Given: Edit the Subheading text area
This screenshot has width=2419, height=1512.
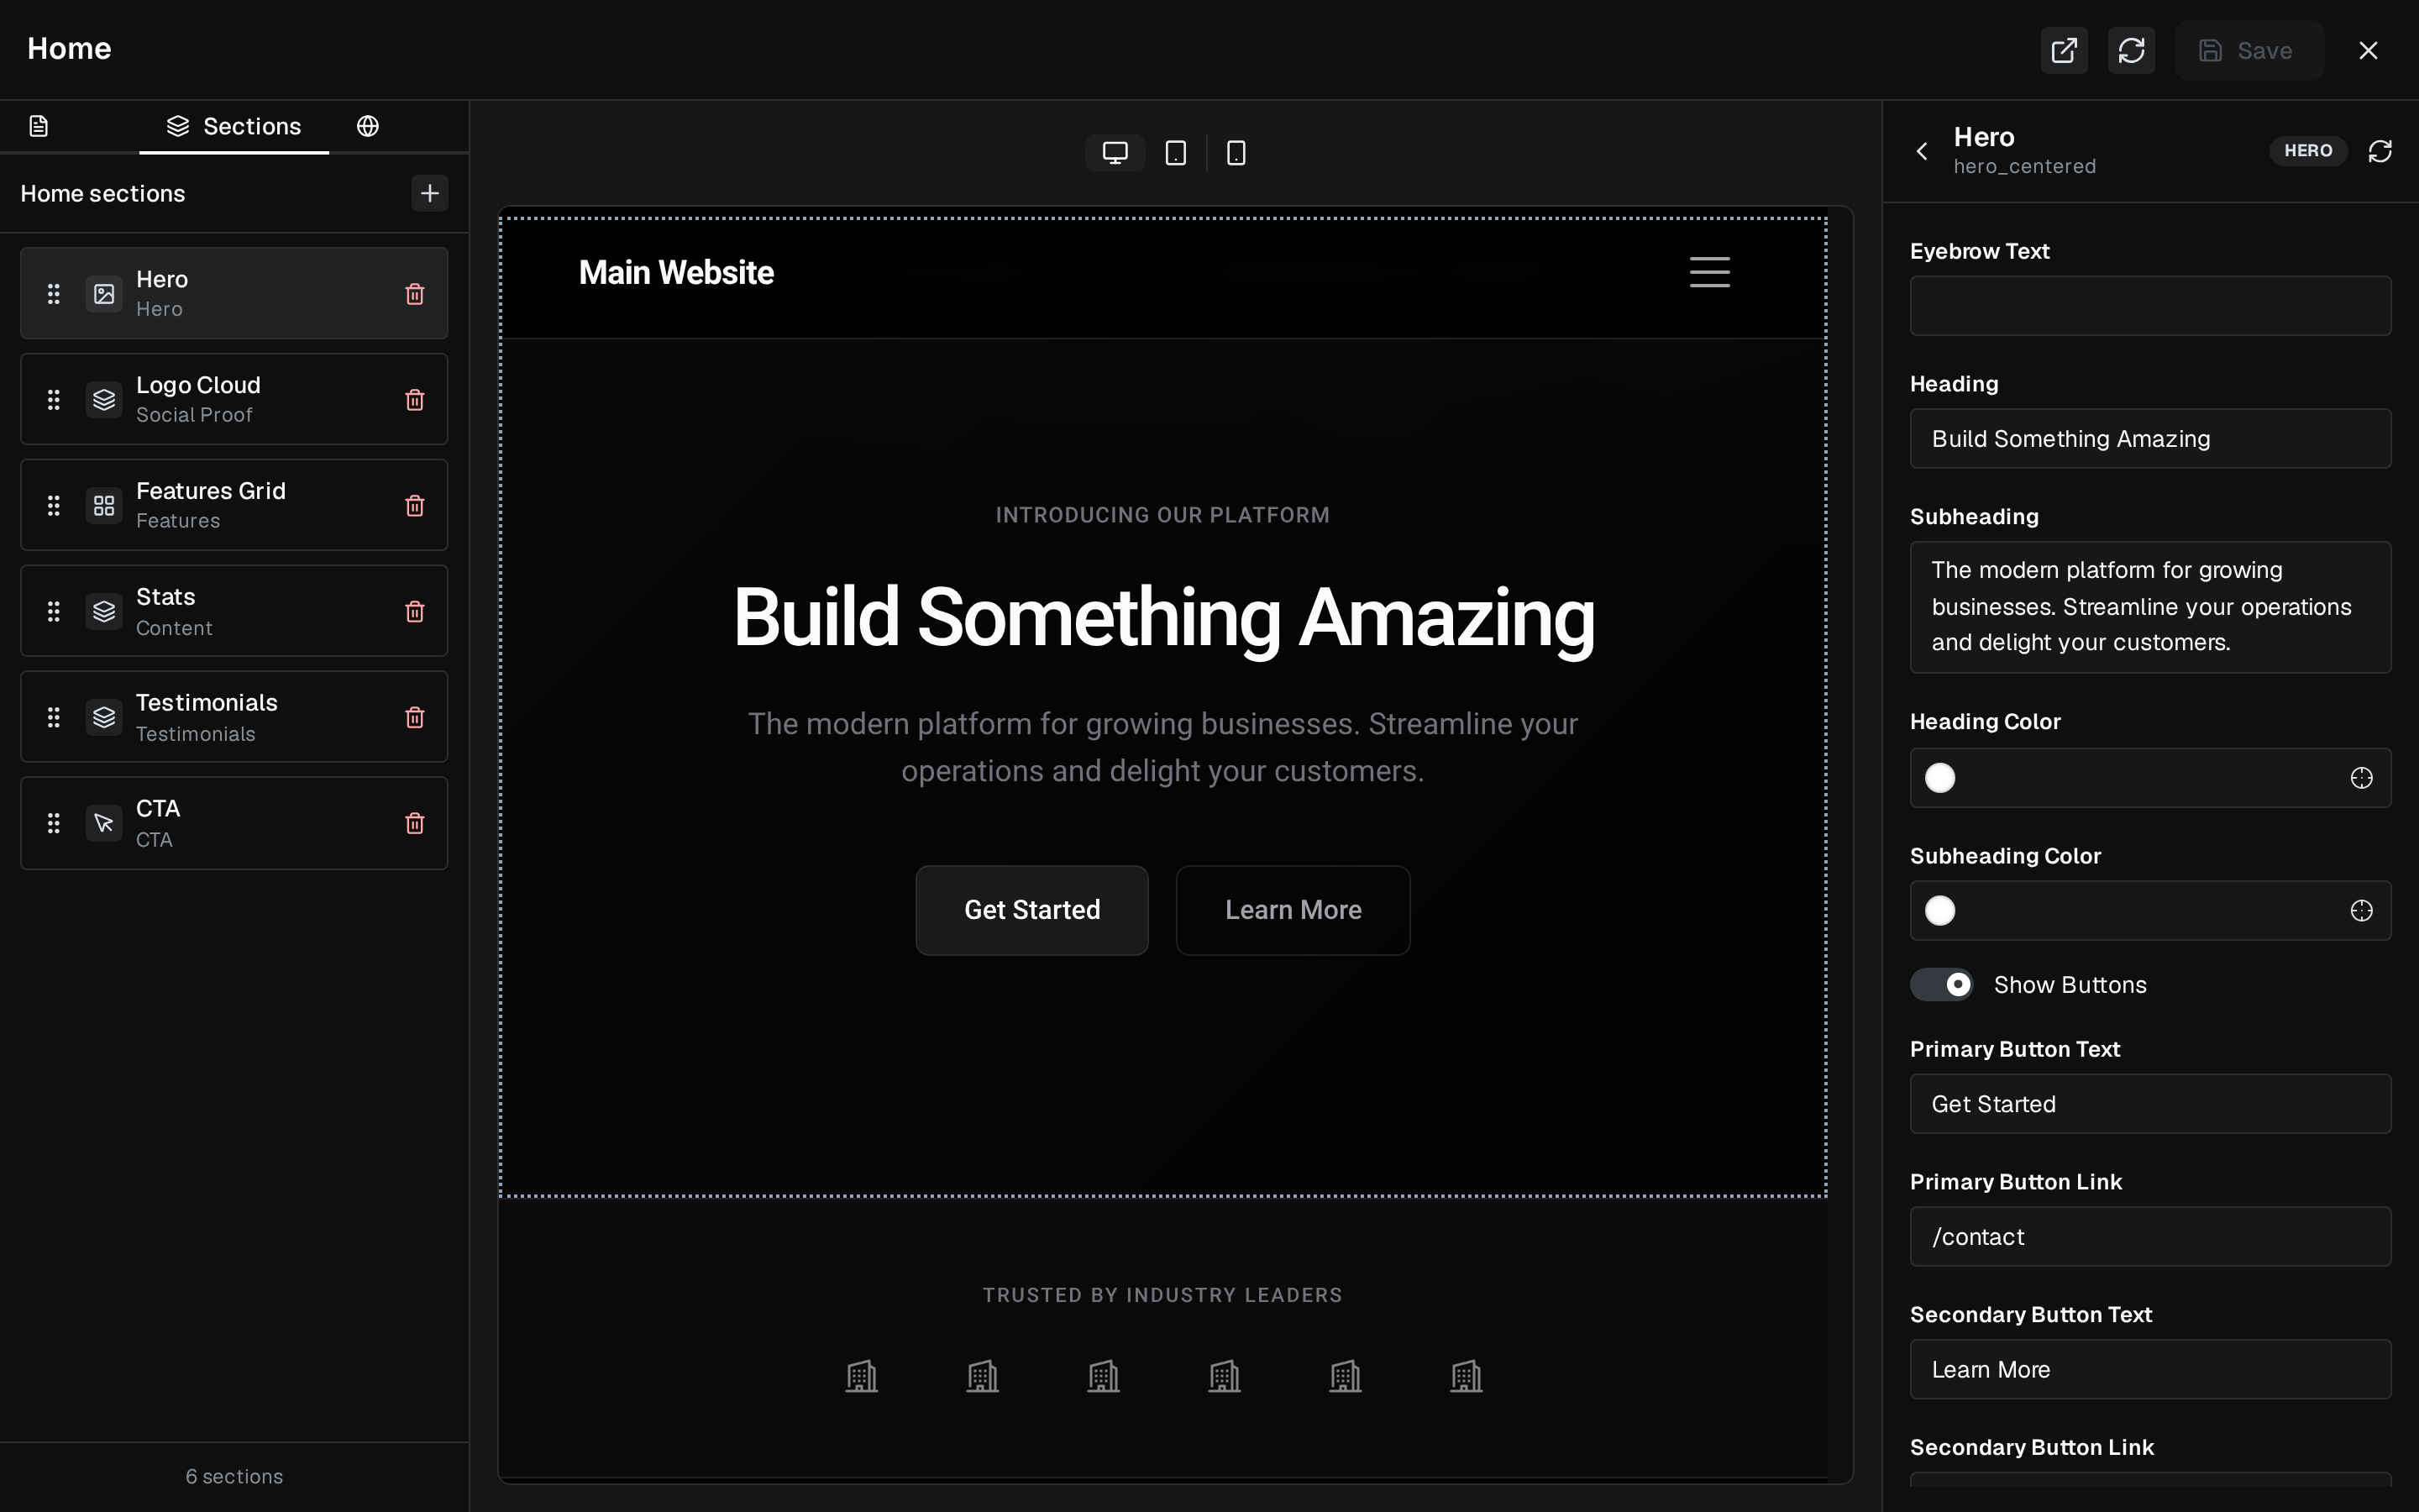Looking at the screenshot, I should coord(2150,607).
